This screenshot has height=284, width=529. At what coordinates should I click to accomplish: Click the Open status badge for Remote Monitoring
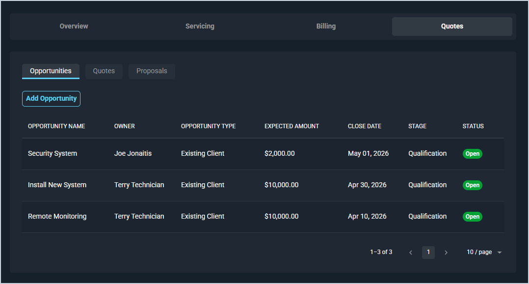472,217
